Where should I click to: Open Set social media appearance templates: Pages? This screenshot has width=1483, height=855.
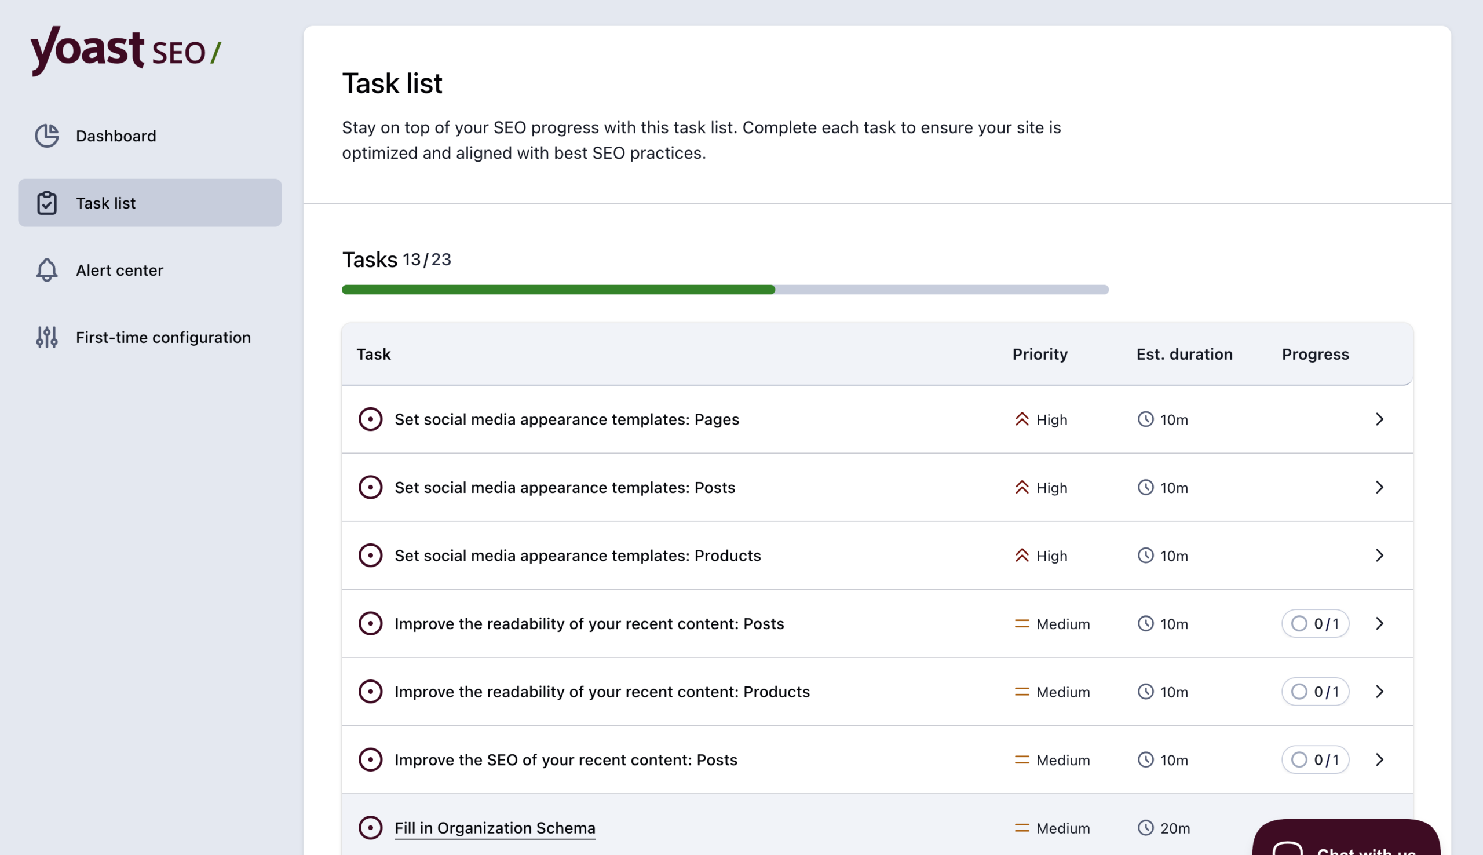(x=567, y=419)
